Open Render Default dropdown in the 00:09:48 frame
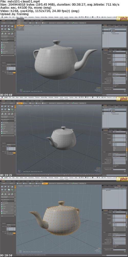This screenshot has width=128, height=257. tap(119, 73)
